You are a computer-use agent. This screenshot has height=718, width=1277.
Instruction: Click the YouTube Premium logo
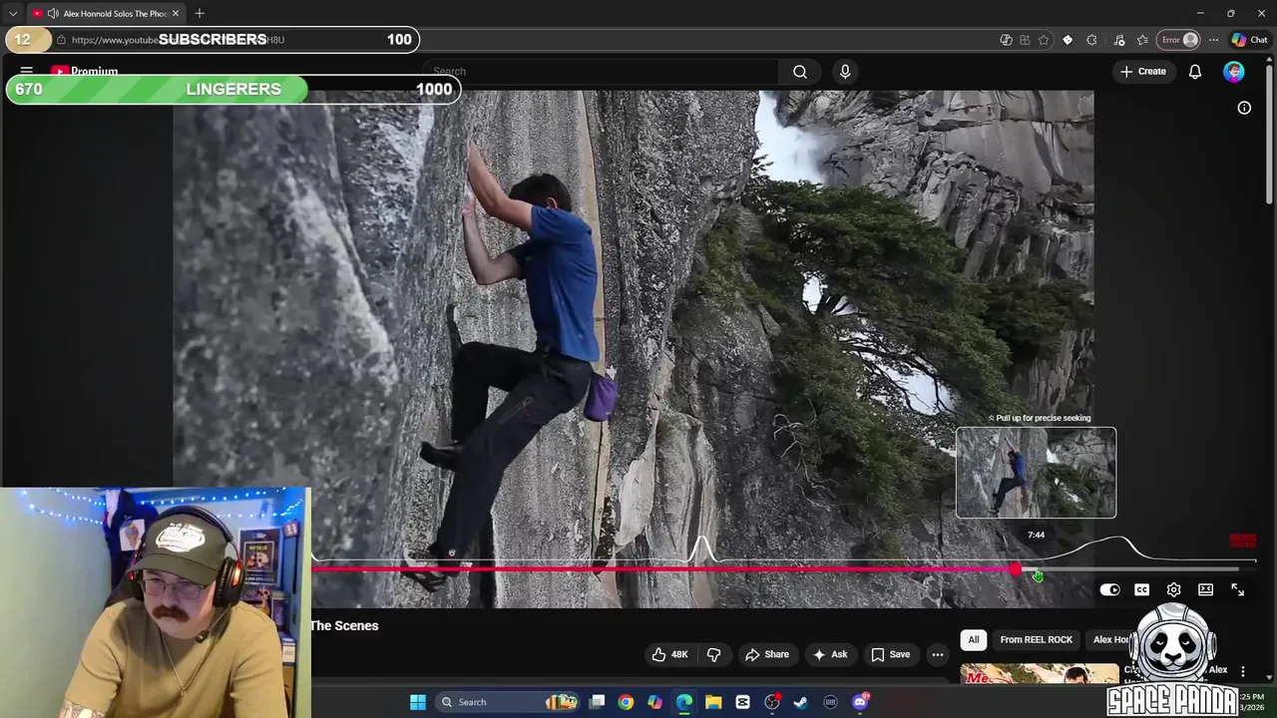point(85,71)
